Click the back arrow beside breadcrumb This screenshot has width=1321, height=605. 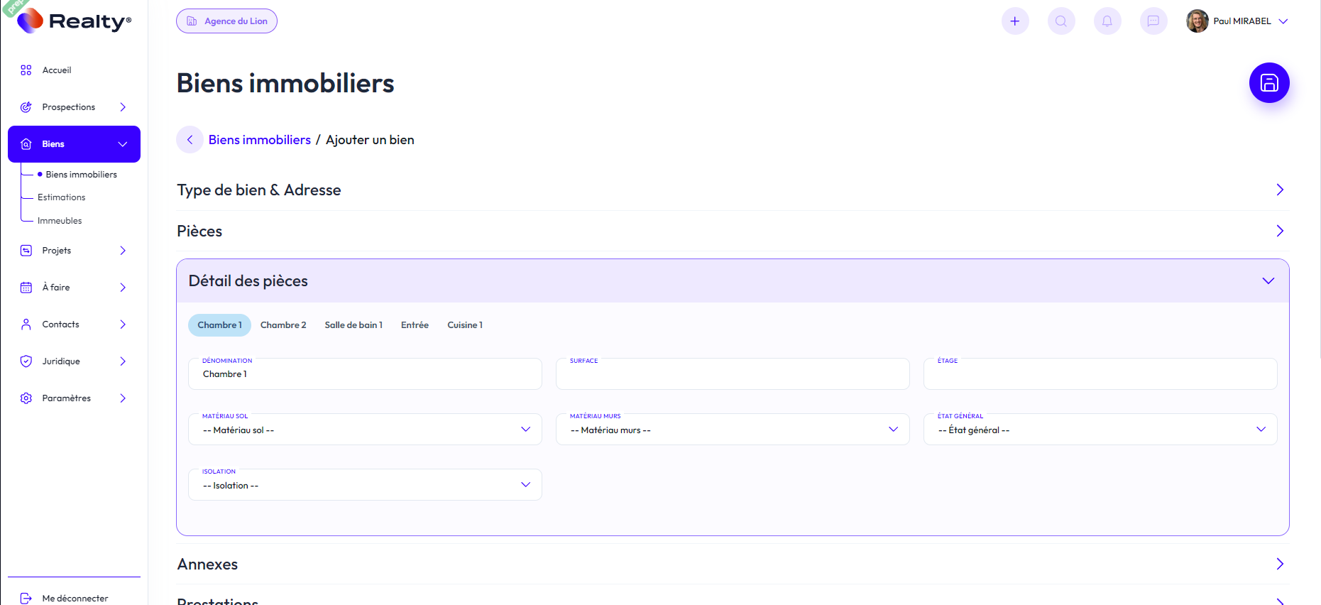[190, 140]
